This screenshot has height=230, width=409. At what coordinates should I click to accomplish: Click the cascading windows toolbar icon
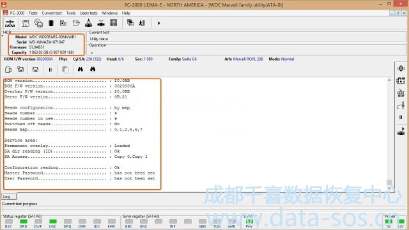coord(130,23)
